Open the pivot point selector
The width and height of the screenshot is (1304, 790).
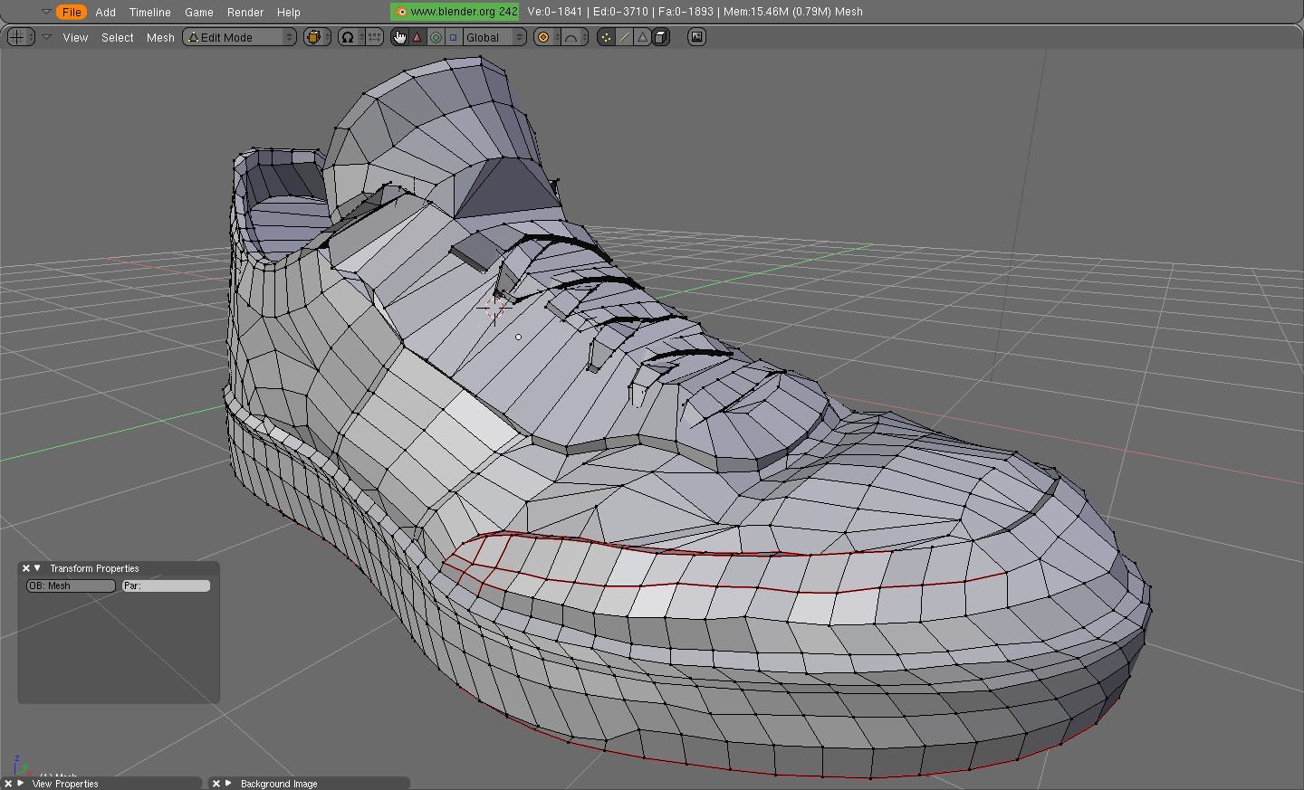350,37
